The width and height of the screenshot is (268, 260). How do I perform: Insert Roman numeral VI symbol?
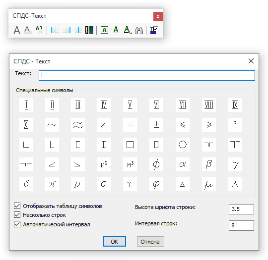(x=156, y=105)
